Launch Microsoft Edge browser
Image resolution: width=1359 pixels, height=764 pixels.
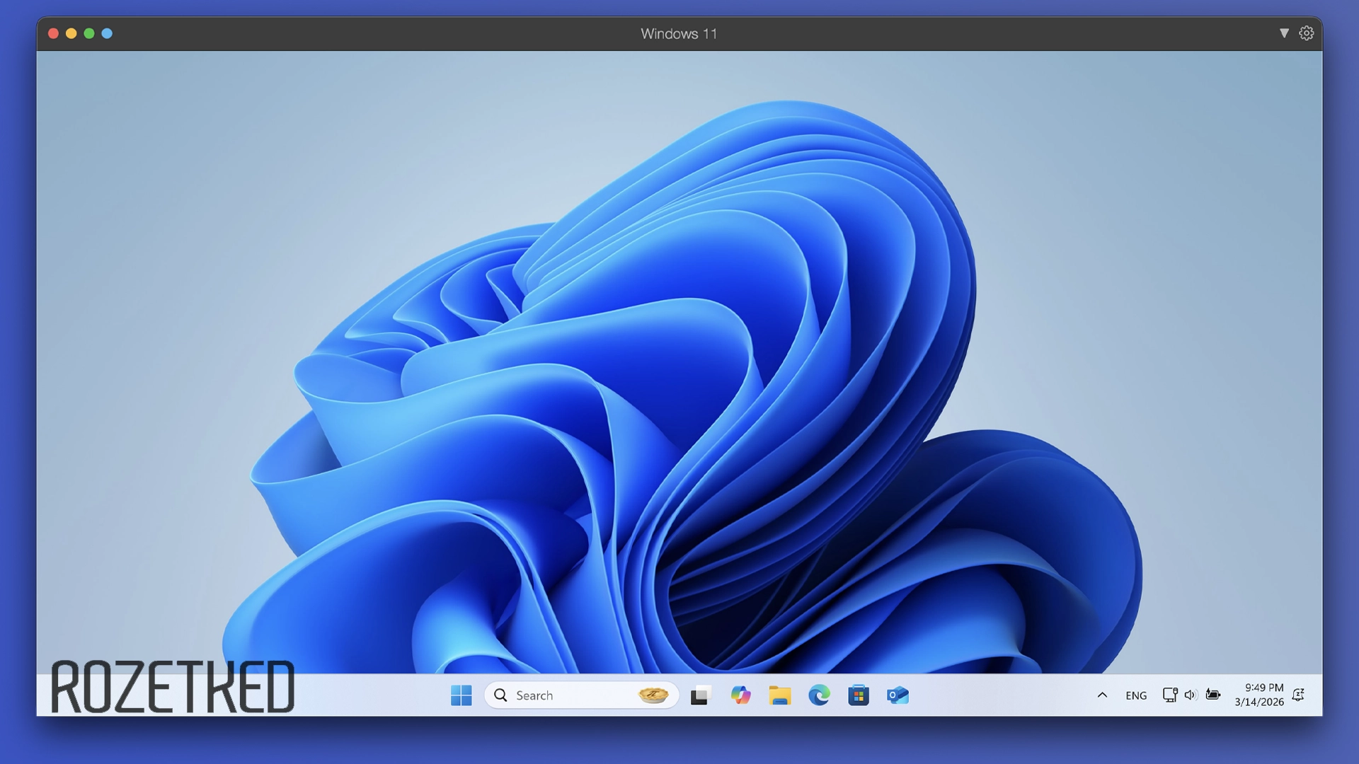pos(819,695)
